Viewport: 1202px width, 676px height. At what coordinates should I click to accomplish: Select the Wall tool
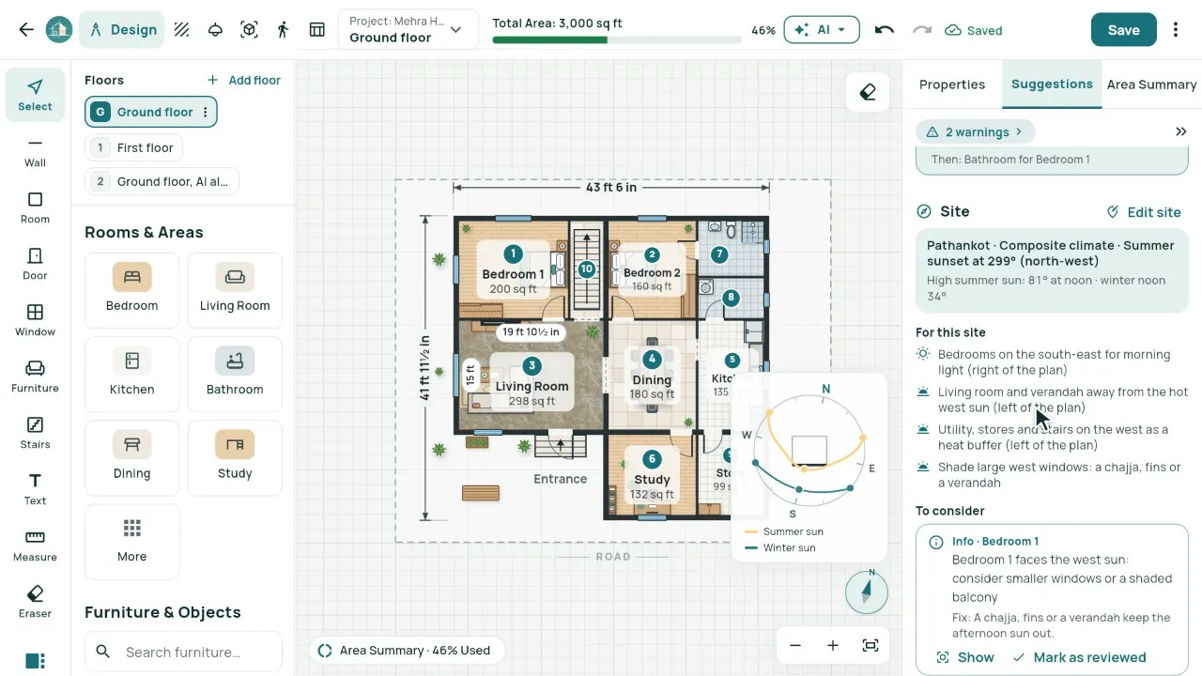tap(35, 150)
